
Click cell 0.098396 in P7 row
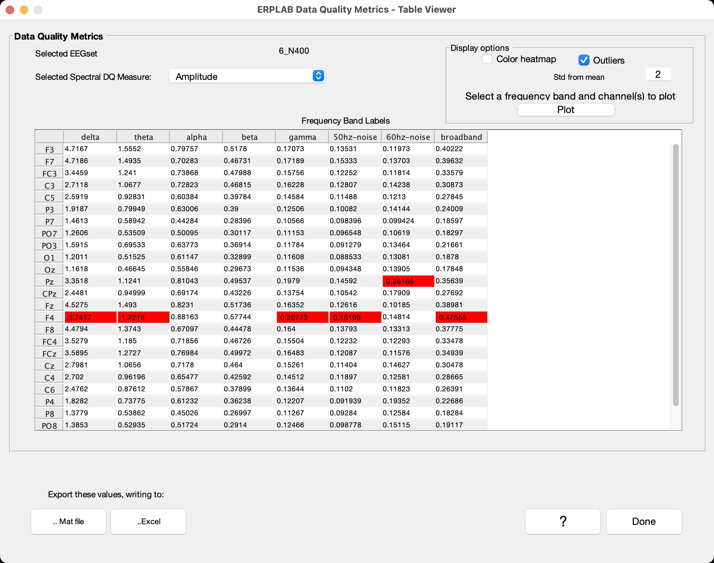click(355, 221)
